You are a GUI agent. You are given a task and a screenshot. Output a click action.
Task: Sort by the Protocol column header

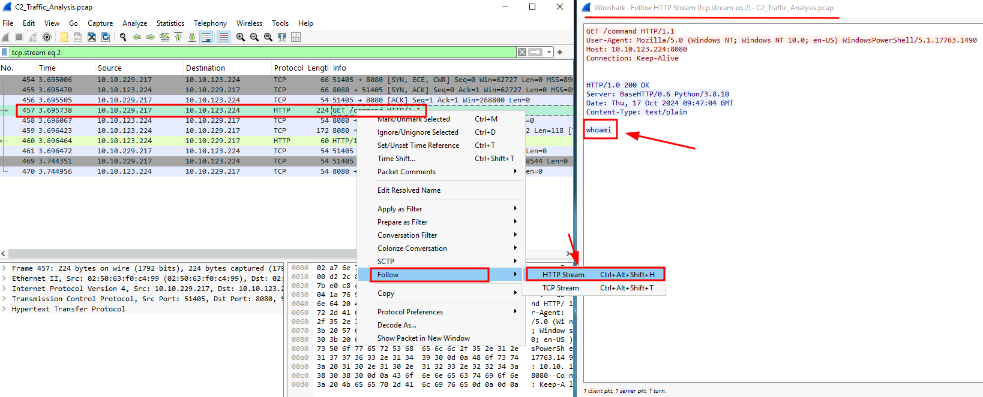coord(289,68)
